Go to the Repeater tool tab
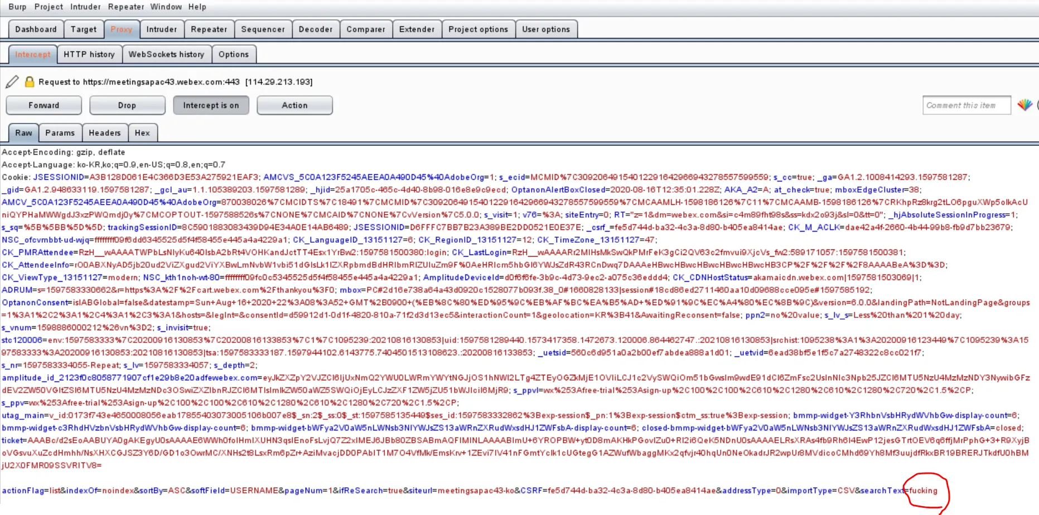 click(209, 29)
